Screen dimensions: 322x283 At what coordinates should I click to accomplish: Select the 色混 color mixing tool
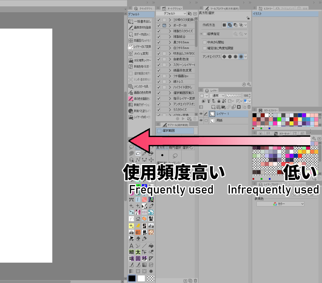point(151,226)
